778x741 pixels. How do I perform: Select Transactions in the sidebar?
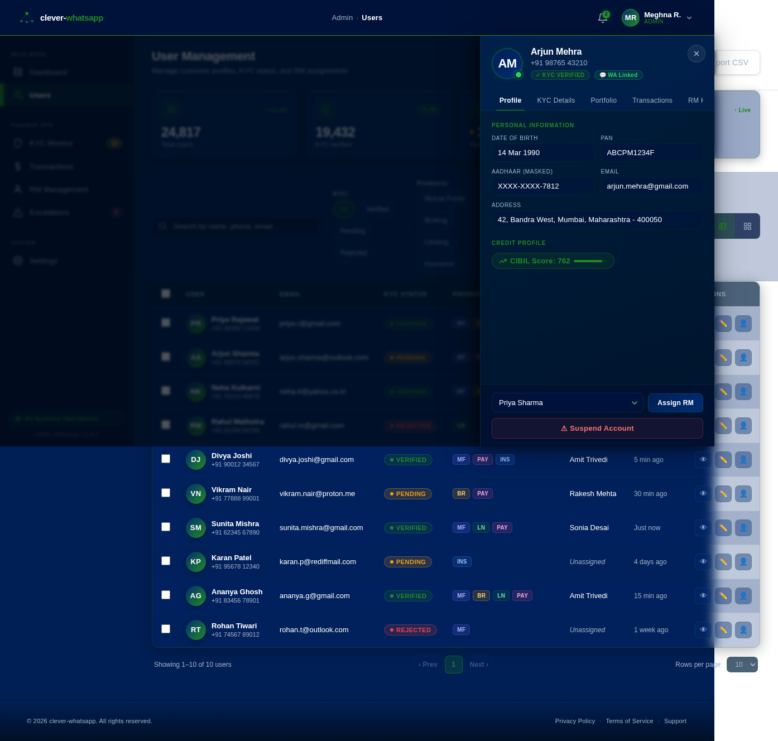click(x=51, y=166)
